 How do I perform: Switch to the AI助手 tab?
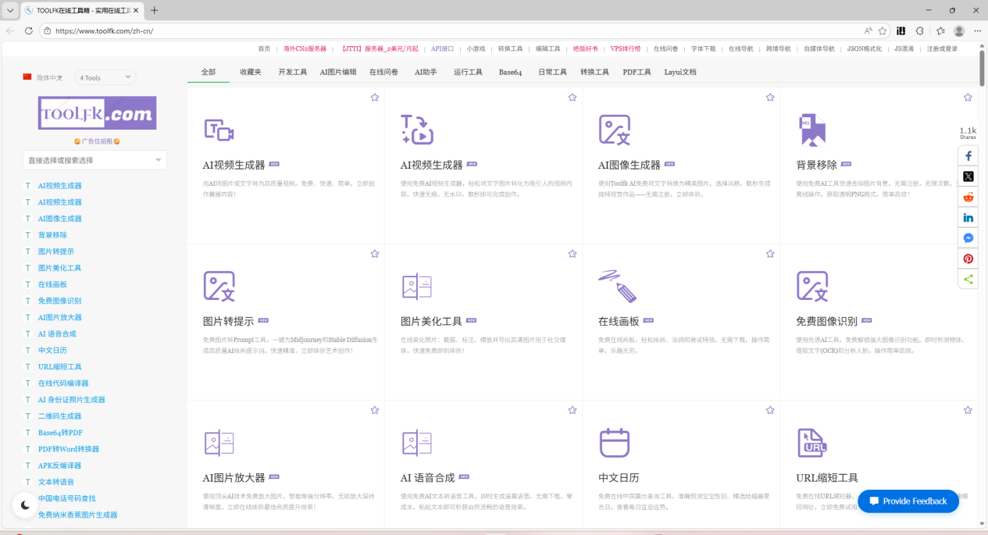(426, 72)
